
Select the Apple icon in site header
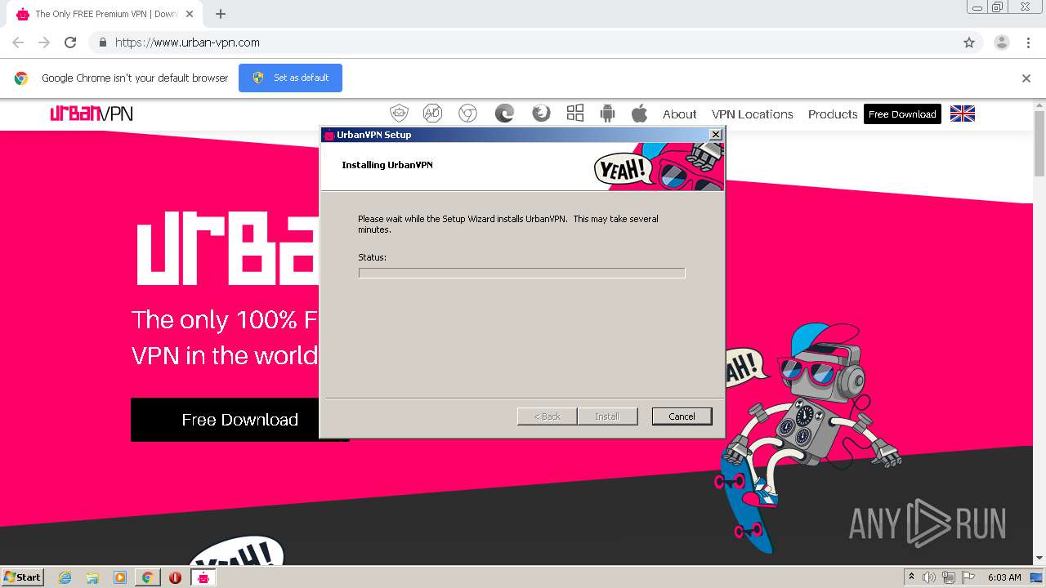click(639, 114)
